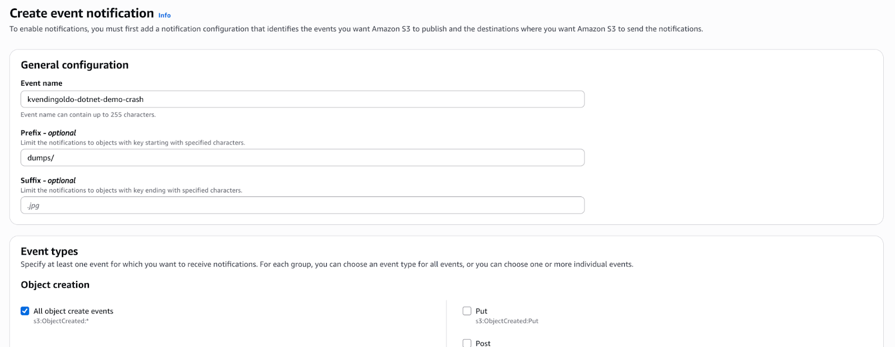Screen dimensions: 895x347
Task: Click the s3:ObjectCreated:* description text
Action: [61, 321]
